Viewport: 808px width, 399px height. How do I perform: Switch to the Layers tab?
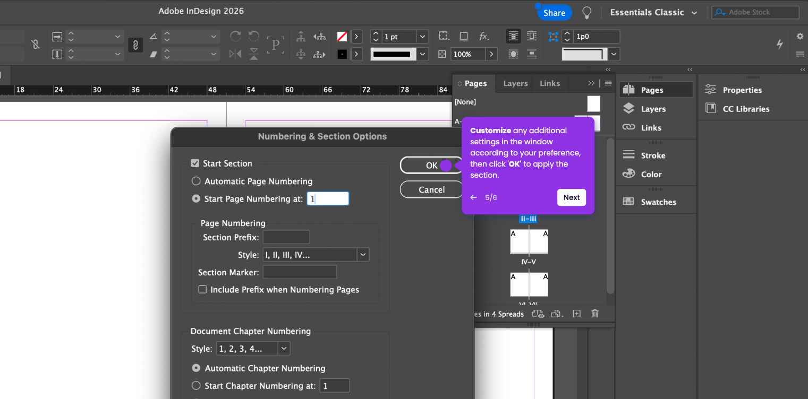pyautogui.click(x=515, y=83)
